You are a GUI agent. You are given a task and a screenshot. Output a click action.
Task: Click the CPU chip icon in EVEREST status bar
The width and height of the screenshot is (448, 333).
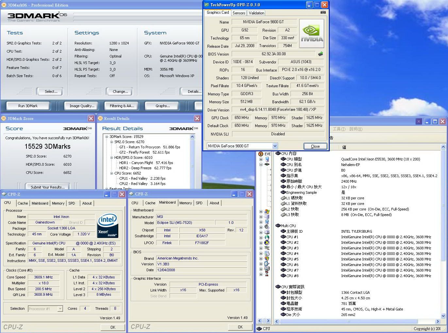[259, 328]
